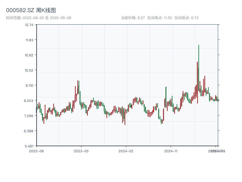Click the last candlestick at the chart's right edge
242x182 pixels.
coord(218,100)
